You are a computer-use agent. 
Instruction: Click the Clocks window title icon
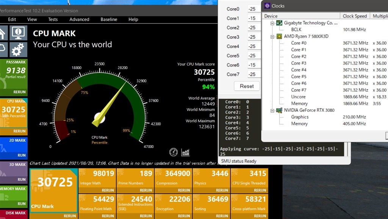[x=267, y=6]
